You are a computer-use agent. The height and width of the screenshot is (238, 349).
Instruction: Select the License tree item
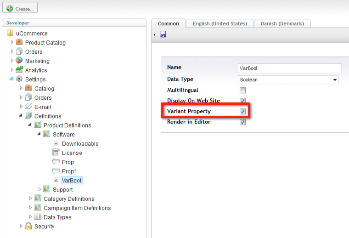[x=72, y=153]
